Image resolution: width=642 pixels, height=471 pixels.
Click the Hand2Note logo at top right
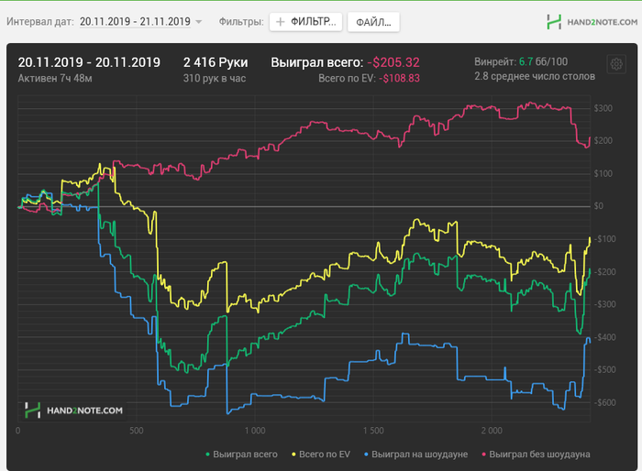[x=592, y=22]
